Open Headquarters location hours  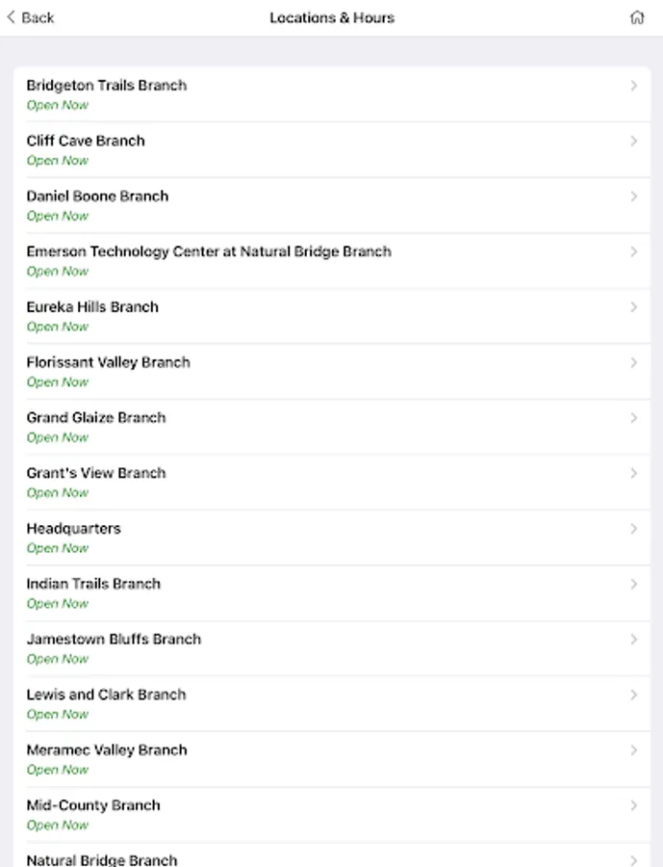click(x=74, y=529)
